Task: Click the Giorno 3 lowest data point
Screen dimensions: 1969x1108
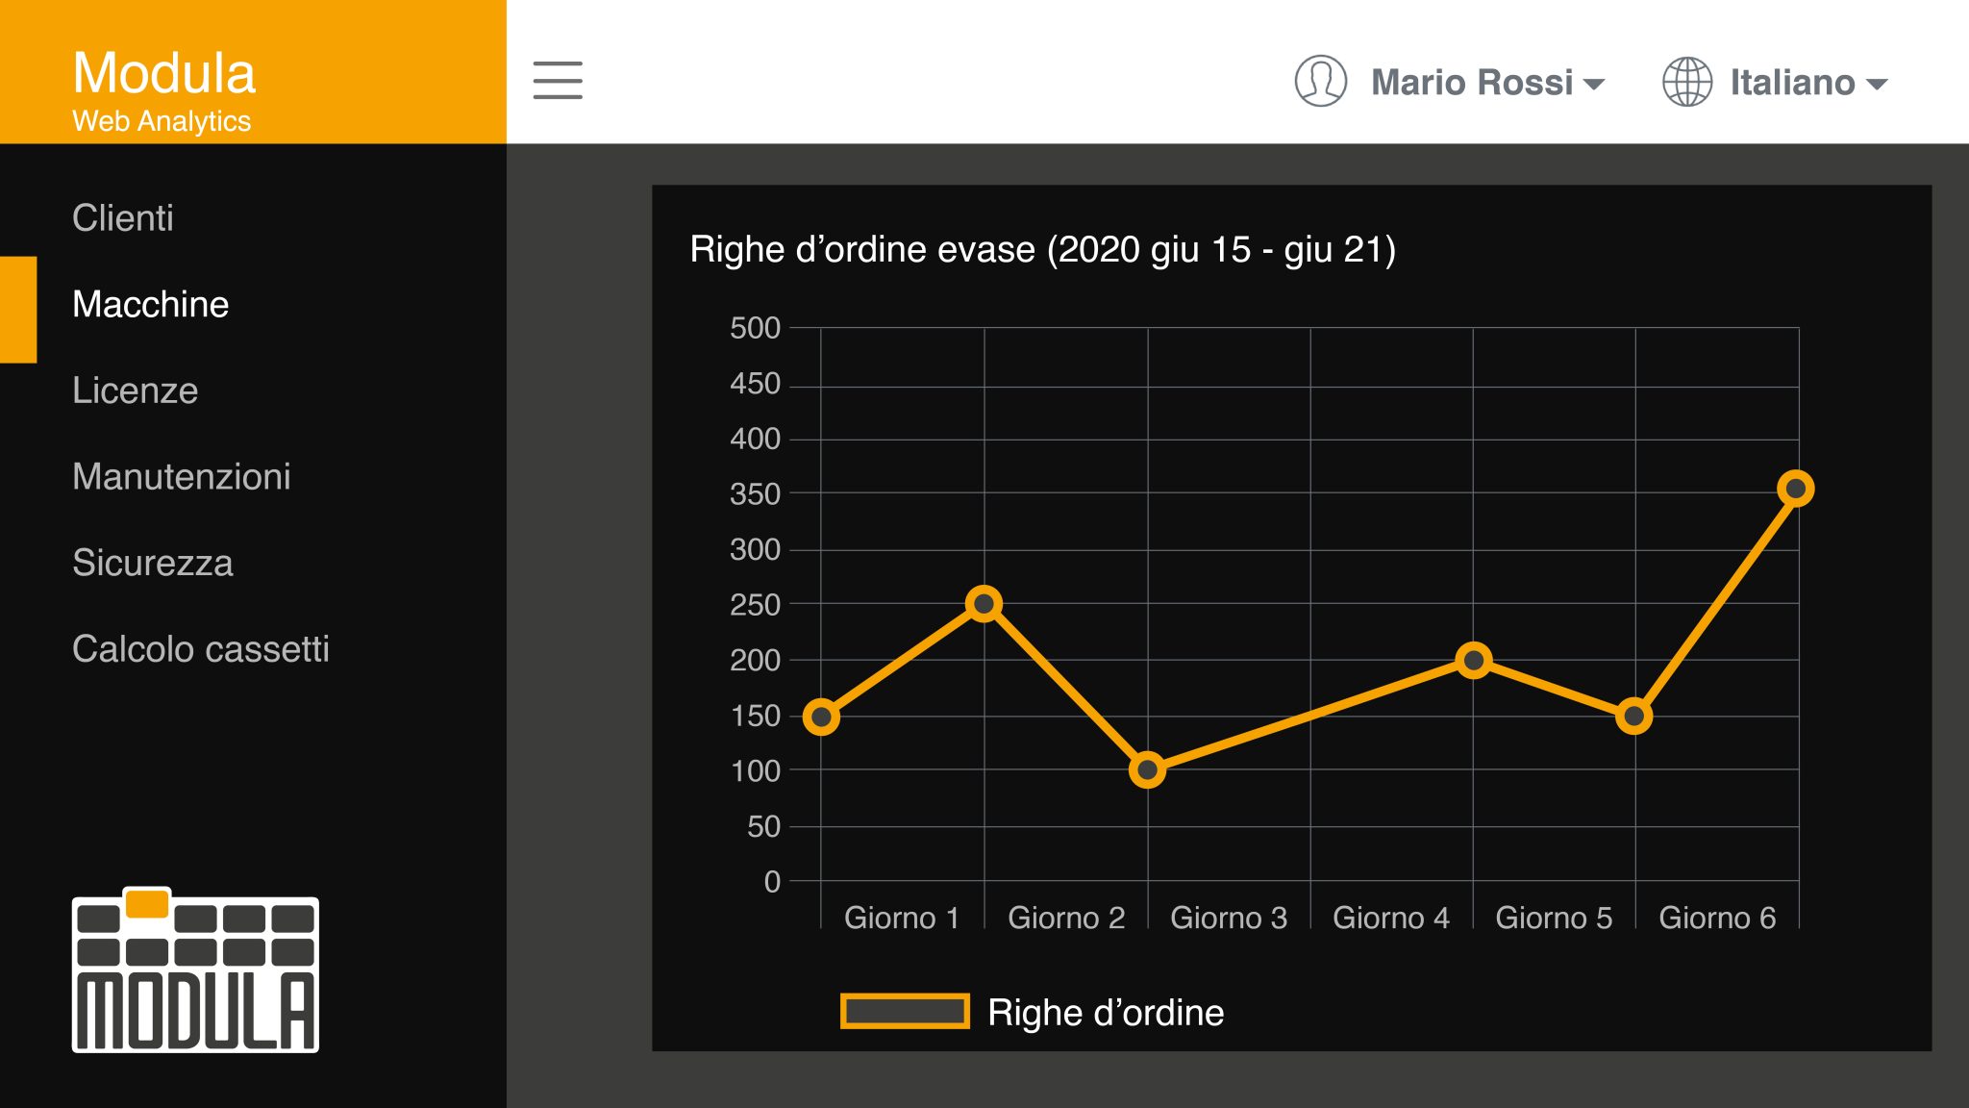Action: point(1147,769)
